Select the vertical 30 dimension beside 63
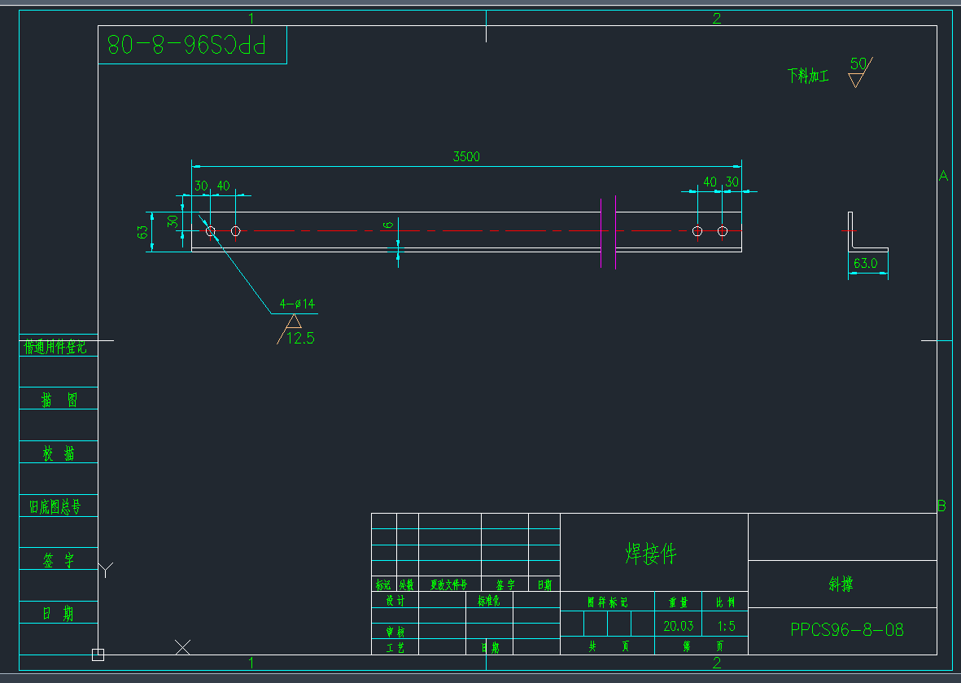The image size is (961, 683). click(x=173, y=221)
